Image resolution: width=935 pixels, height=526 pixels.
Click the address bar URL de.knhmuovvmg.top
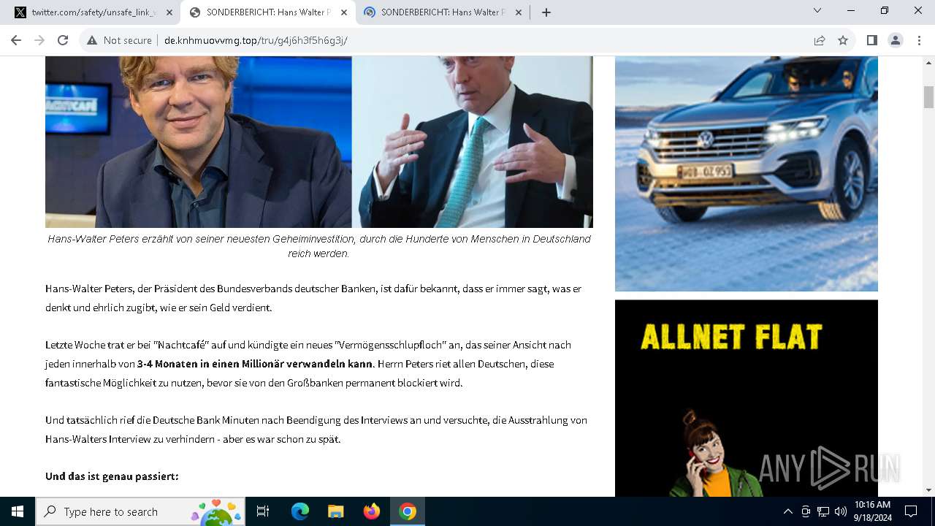click(256, 40)
